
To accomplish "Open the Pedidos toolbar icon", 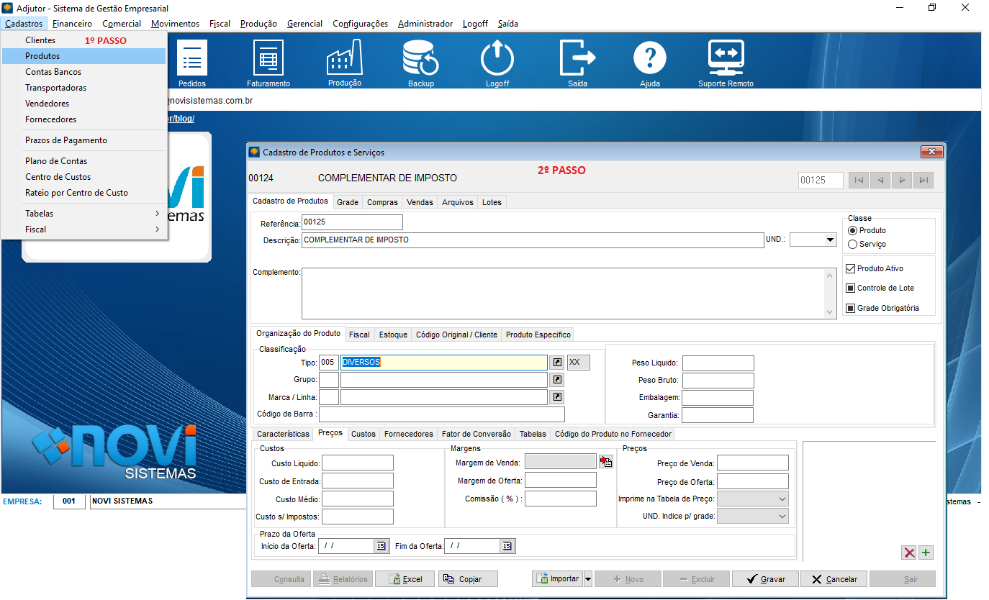I will click(191, 63).
